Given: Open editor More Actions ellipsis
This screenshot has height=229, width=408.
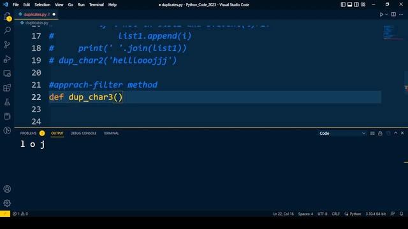Looking at the screenshot, I should [x=401, y=14].
